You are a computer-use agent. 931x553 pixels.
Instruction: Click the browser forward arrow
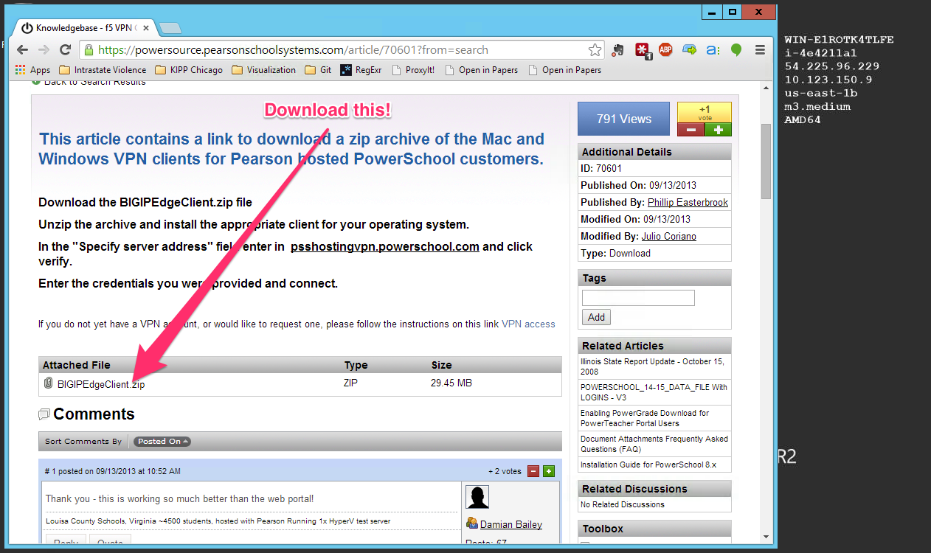coord(44,50)
